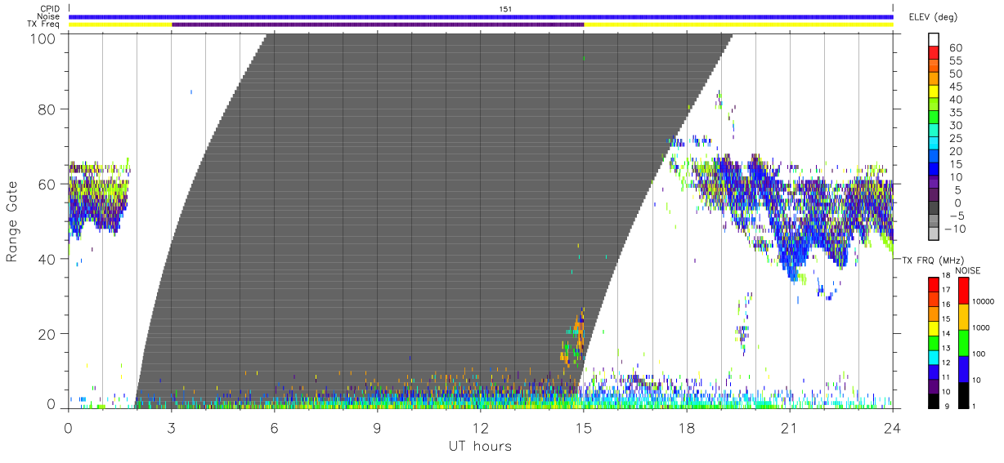Select the black swatch in NOISE legend
Image resolution: width=1004 pixels, height=463 pixels.
click(x=963, y=395)
